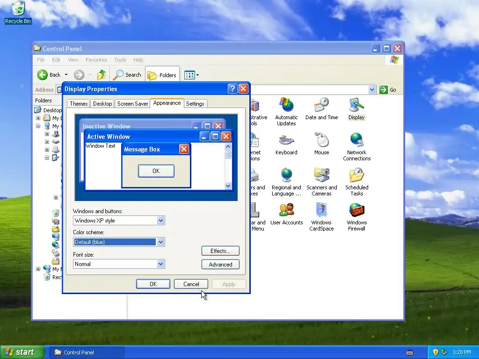Select Desktop in the Folders tree
479x359 pixels.
pyautogui.click(x=48, y=110)
